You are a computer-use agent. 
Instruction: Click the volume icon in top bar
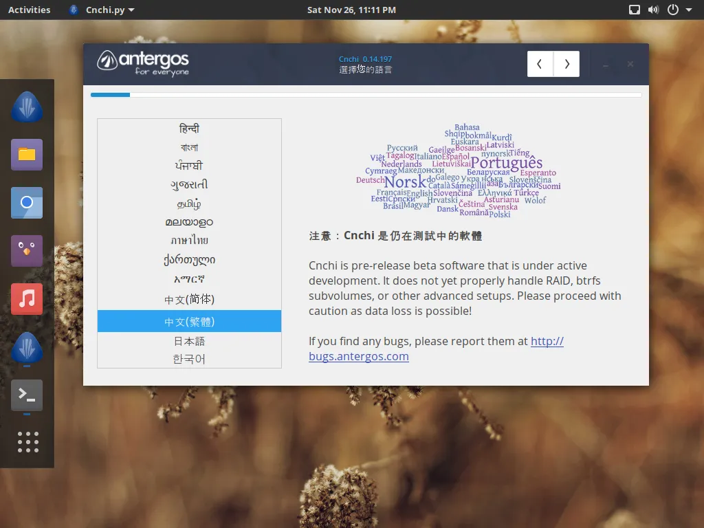pyautogui.click(x=653, y=10)
